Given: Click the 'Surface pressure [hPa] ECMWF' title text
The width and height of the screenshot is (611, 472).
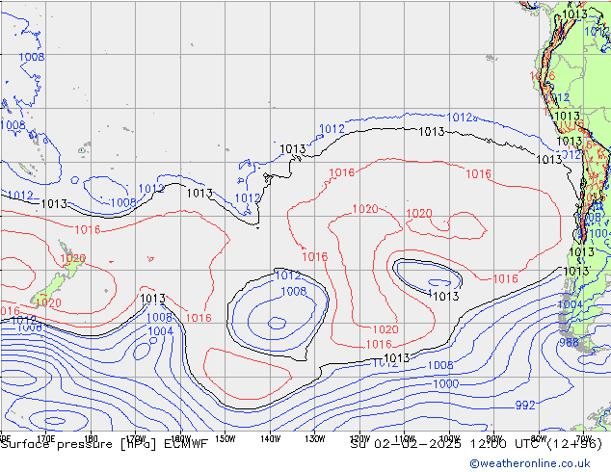Looking at the screenshot, I should coord(104,444).
